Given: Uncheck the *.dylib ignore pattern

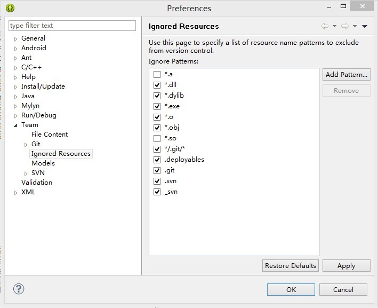Looking at the screenshot, I should pyautogui.click(x=157, y=96).
